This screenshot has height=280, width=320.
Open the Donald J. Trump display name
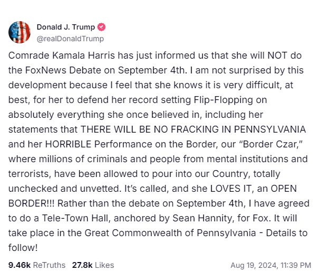point(65,27)
